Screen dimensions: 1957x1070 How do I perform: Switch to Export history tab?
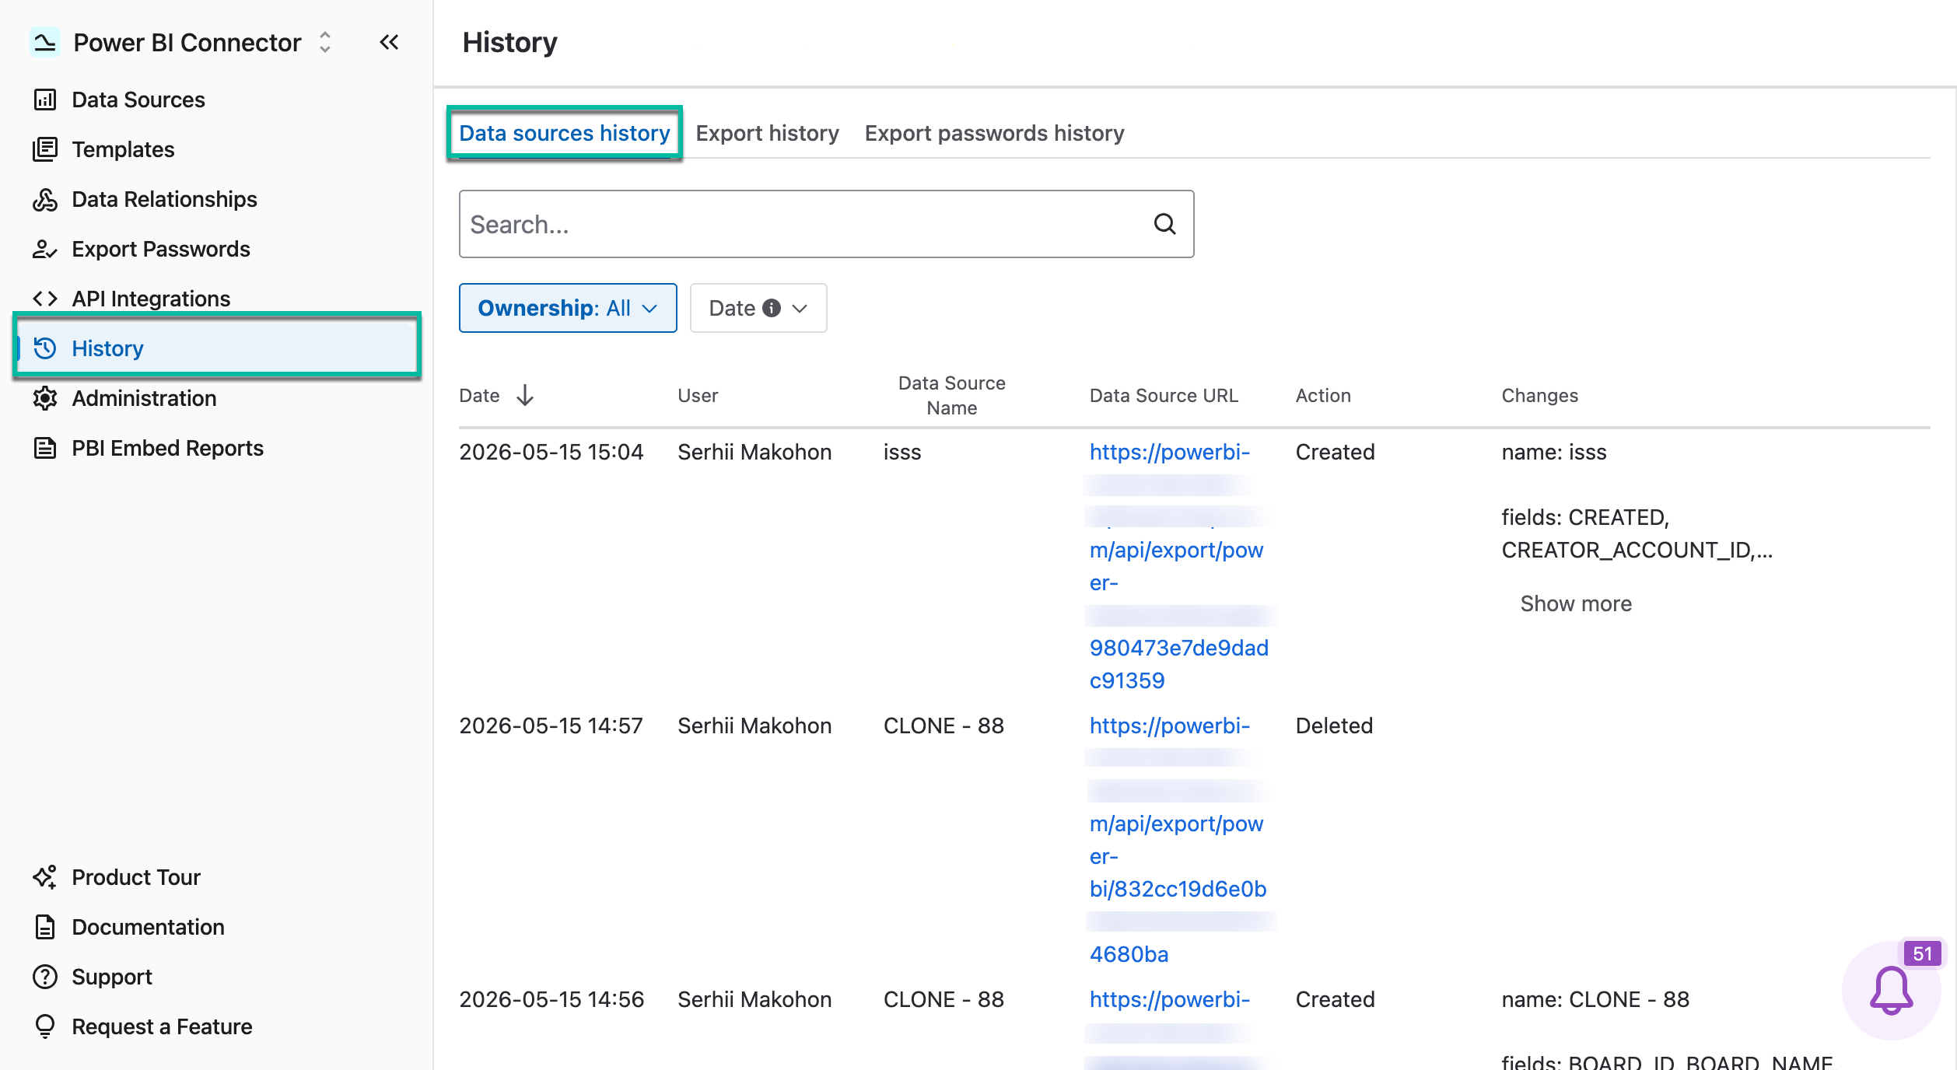click(767, 133)
